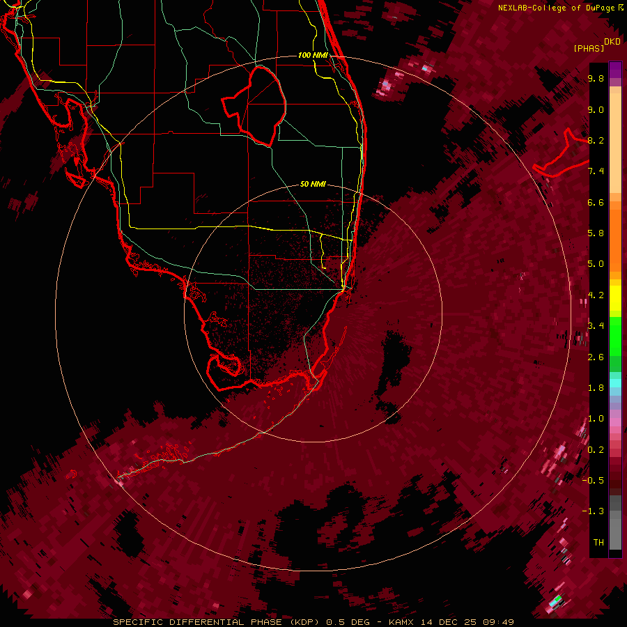Click the pink color bar segment beside 1.0
This screenshot has height=627, width=627.
(615, 422)
